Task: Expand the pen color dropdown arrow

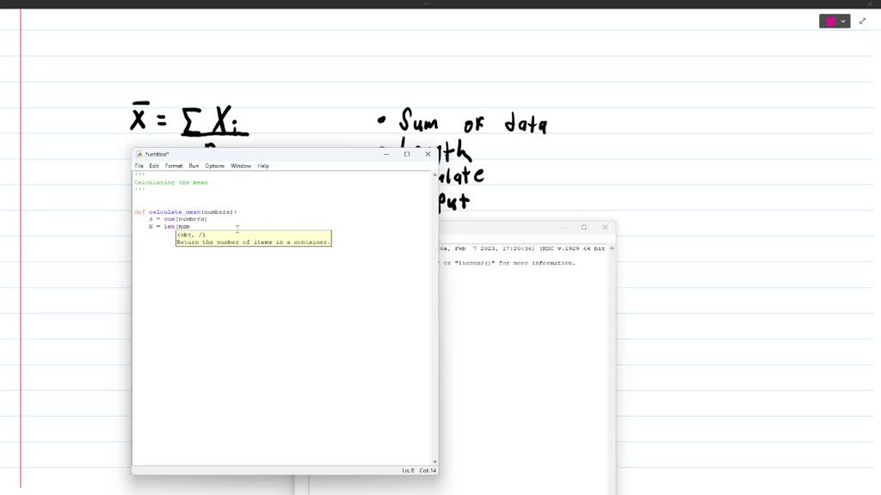Action: [843, 21]
